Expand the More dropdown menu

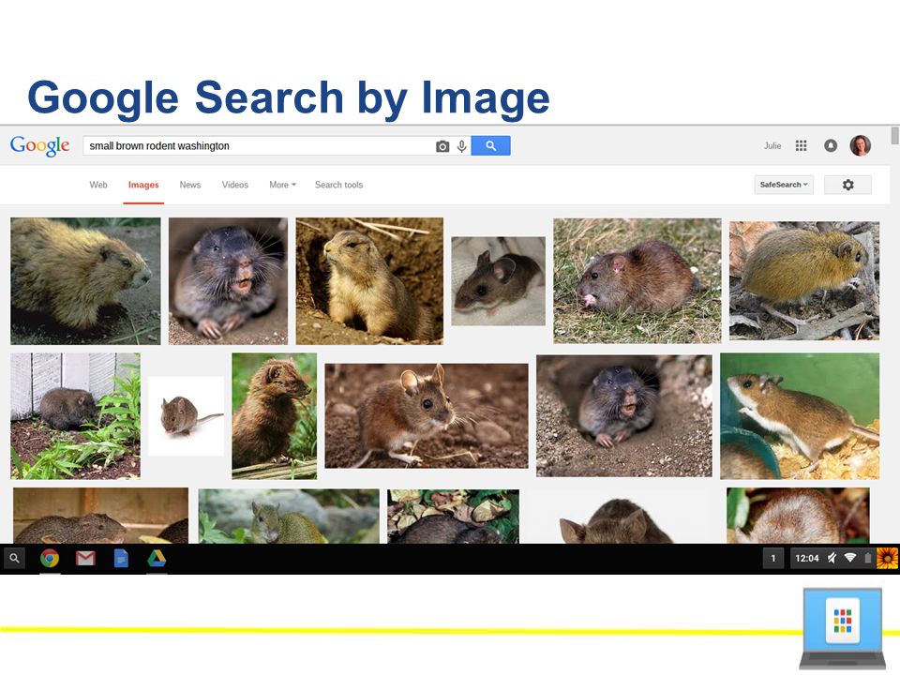pyautogui.click(x=282, y=185)
